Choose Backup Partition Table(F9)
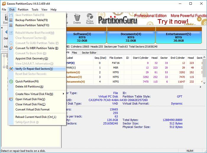207x153 pixels. pos(37,20)
